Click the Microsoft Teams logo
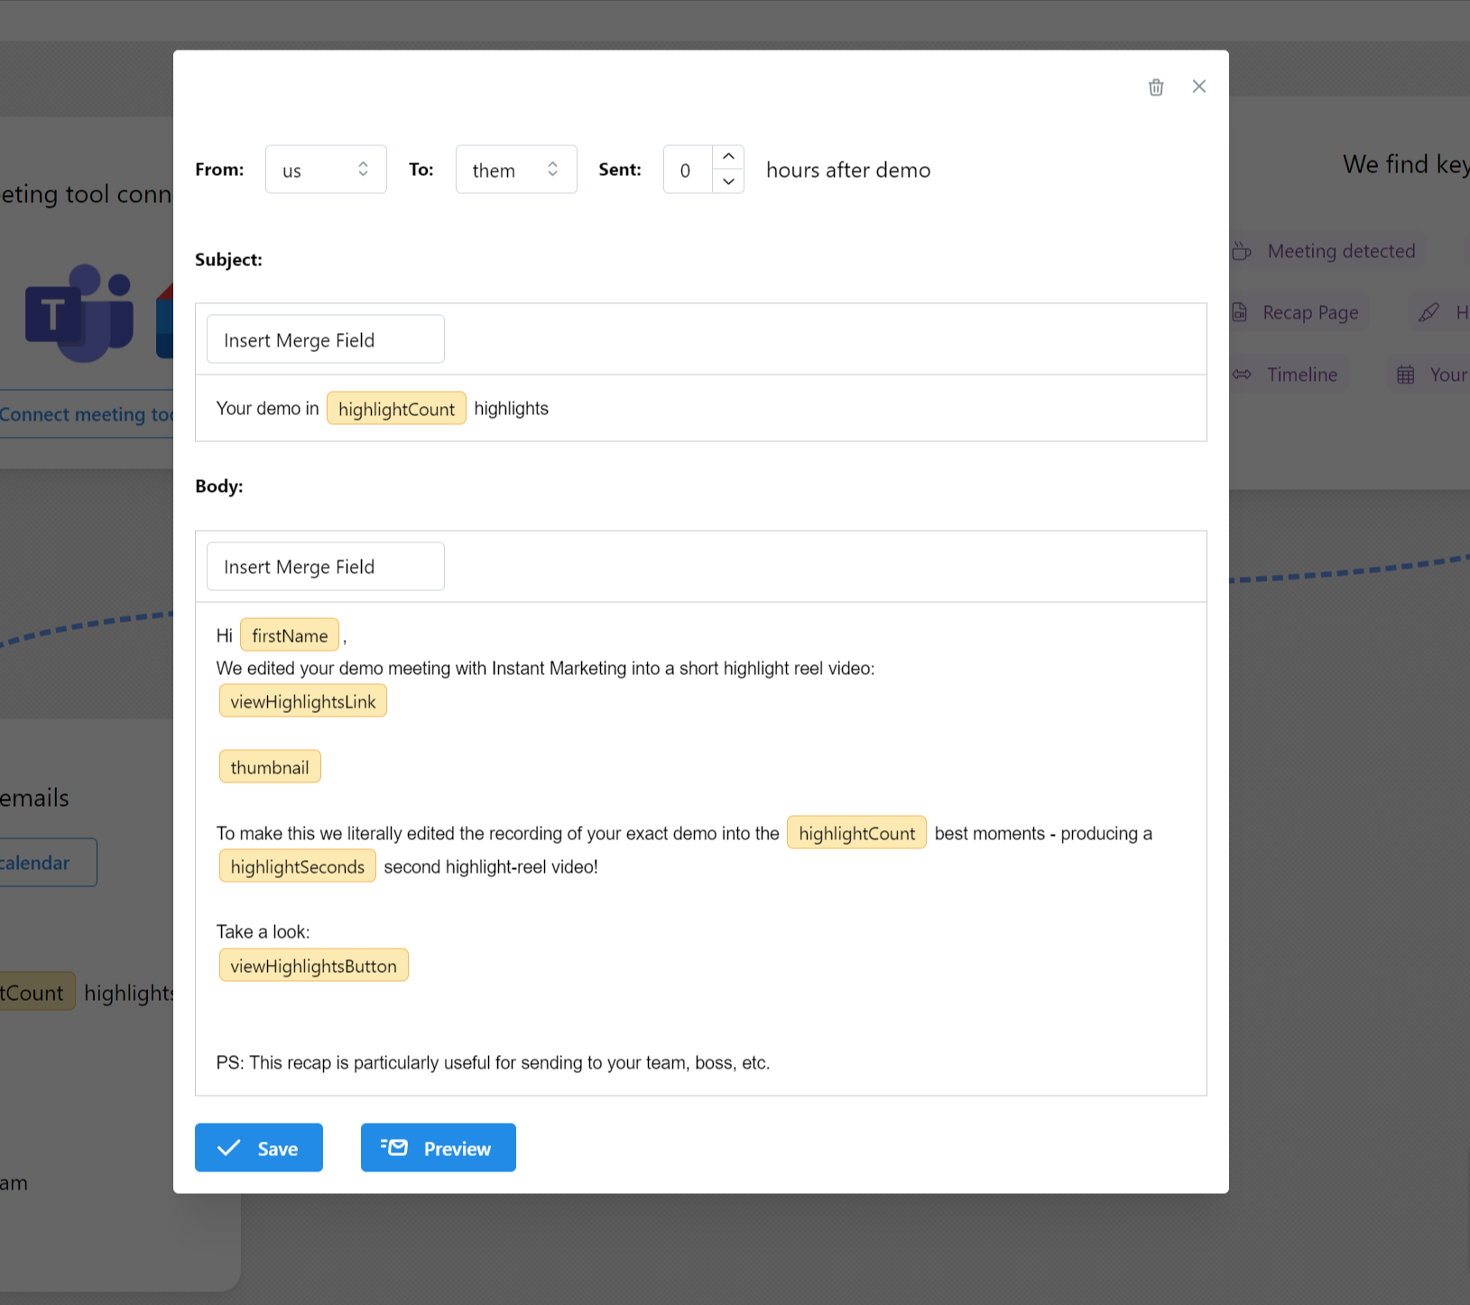Image resolution: width=1470 pixels, height=1305 pixels. [79, 314]
